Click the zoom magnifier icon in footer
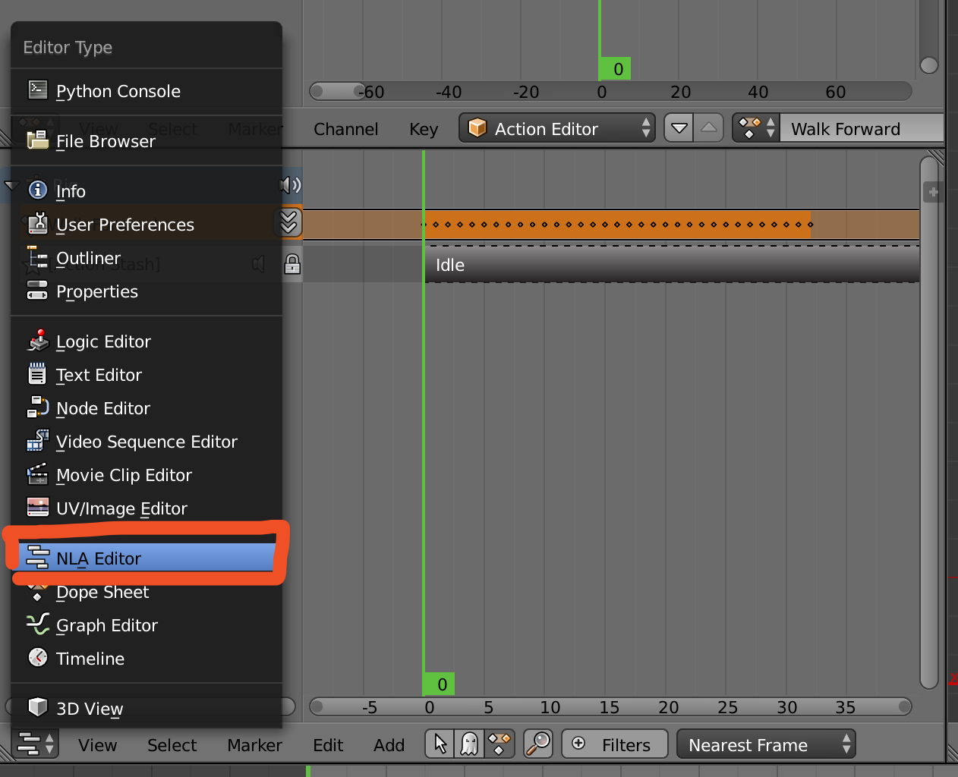The height and width of the screenshot is (777, 958). pos(538,744)
